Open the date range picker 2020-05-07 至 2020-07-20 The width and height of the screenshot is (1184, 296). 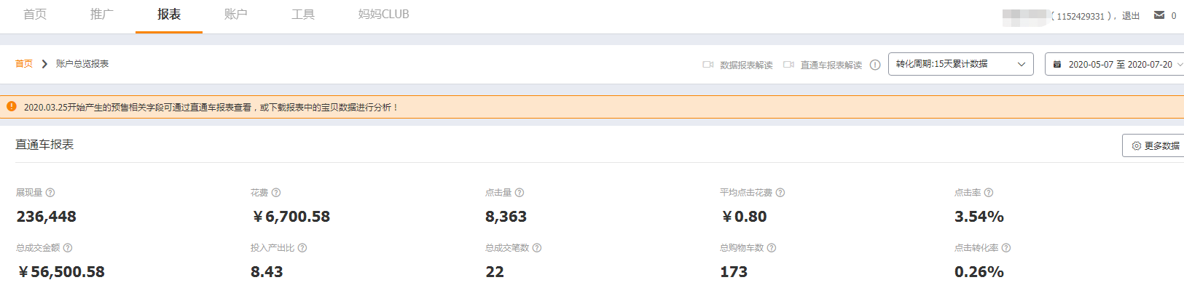(1114, 64)
